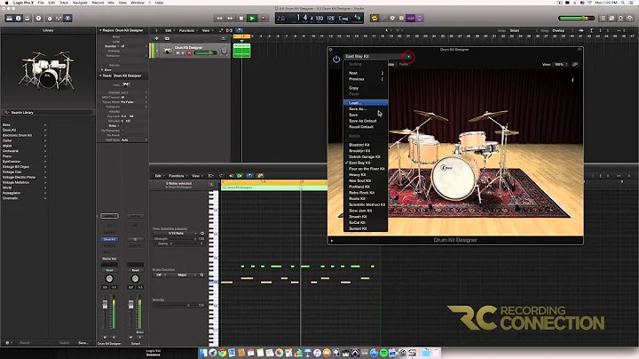Mute the Drum Kit Designer track

point(177,53)
